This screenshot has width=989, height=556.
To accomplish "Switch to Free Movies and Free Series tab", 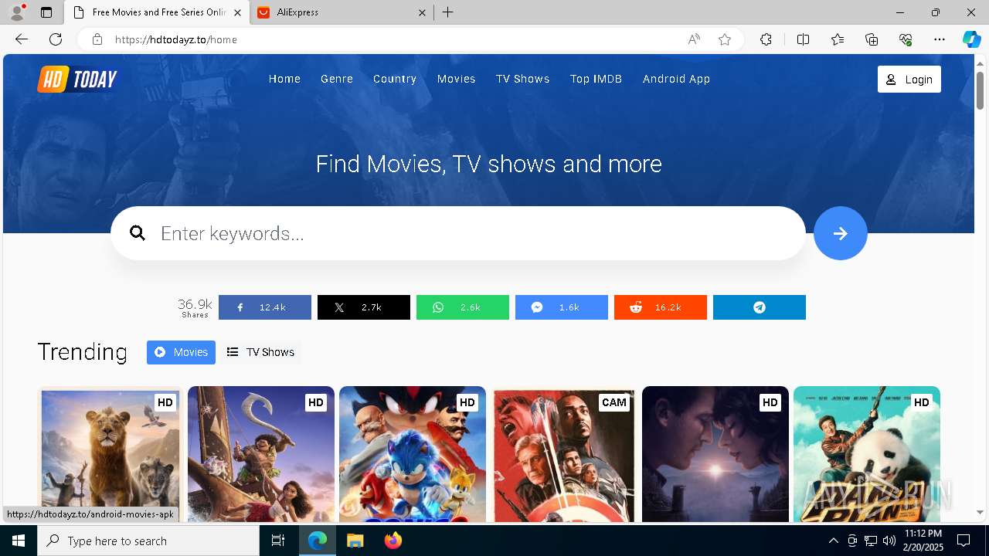I will pos(157,12).
